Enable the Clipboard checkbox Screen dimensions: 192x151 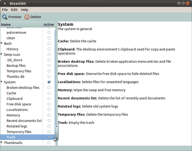pyautogui.click(x=49, y=99)
